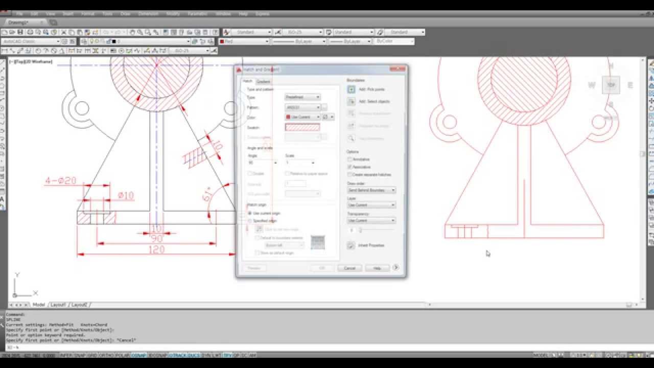This screenshot has height=368, width=654.
Task: Click the New drawing icon in toolbar
Action: click(5, 32)
